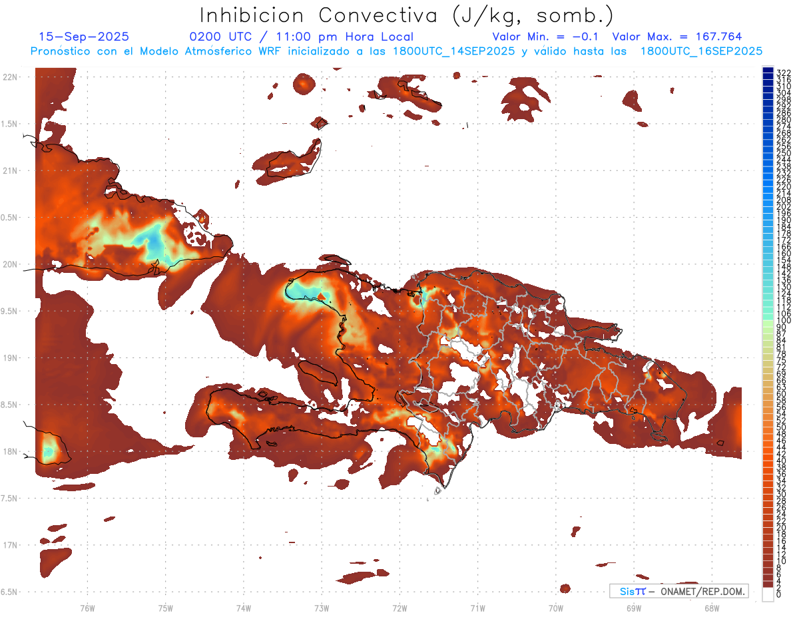This screenshot has height=617, width=799.
Task: Click the 22N latitude axis label
Action: point(10,77)
